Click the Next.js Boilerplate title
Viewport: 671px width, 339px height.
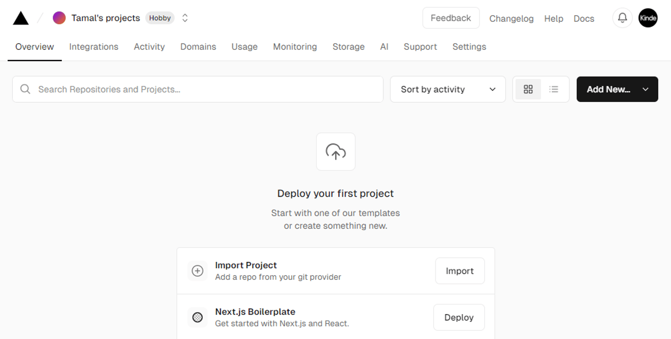tap(255, 312)
